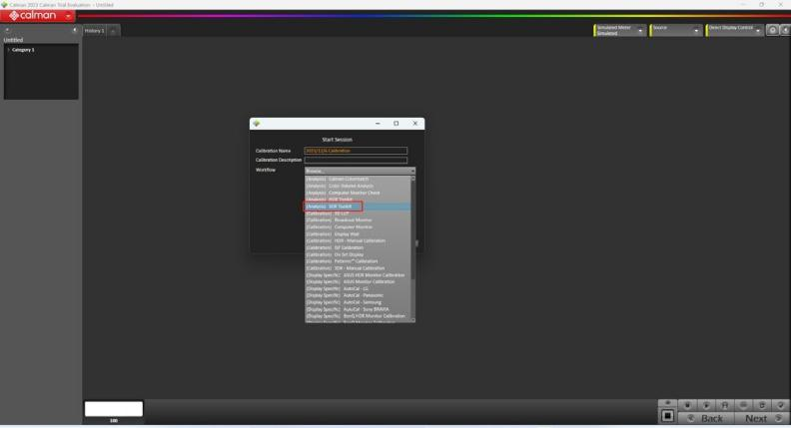Select AutoCal - Samsung workflow

point(358,302)
